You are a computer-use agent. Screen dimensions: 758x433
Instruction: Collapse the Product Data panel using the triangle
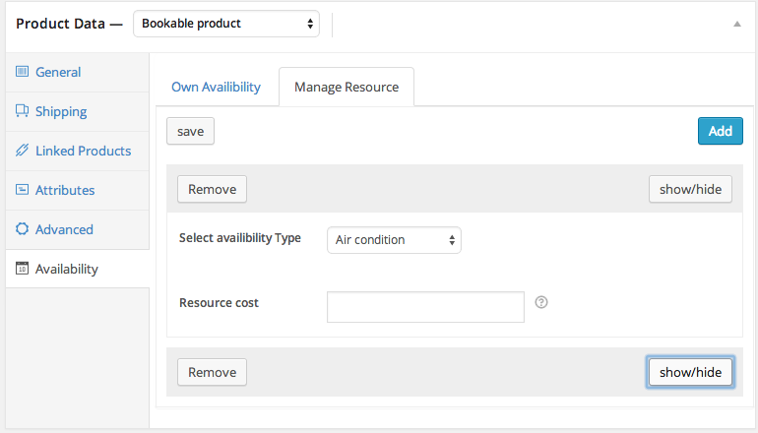click(736, 23)
